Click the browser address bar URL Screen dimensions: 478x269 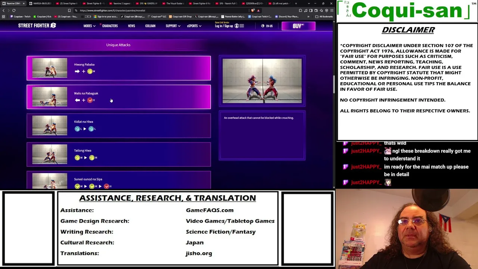(x=112, y=10)
